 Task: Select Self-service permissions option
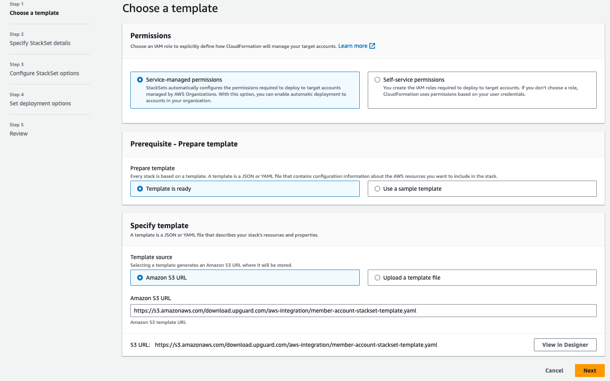(377, 80)
